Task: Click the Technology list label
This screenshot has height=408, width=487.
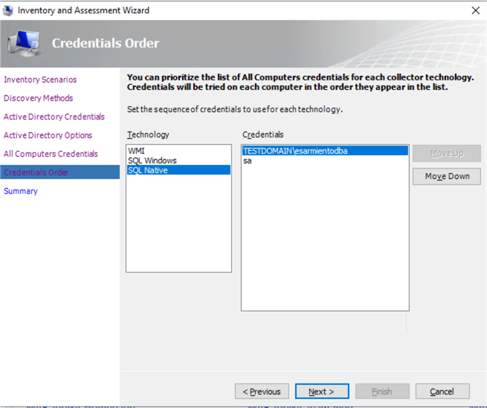Action: click(x=148, y=135)
